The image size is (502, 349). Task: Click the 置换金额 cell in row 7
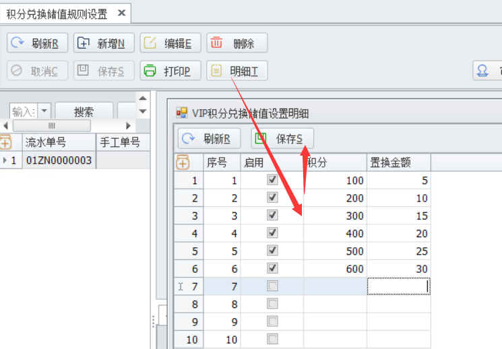[398, 286]
